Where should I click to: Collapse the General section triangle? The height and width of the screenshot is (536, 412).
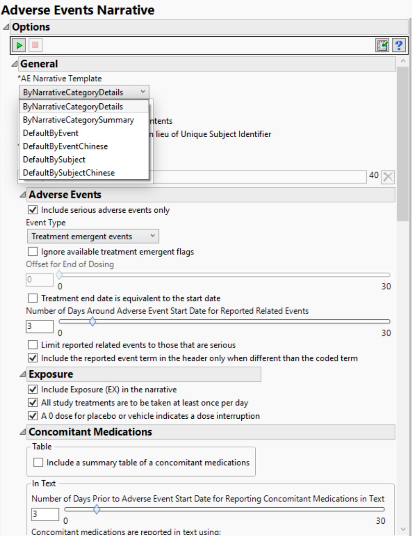(15, 64)
